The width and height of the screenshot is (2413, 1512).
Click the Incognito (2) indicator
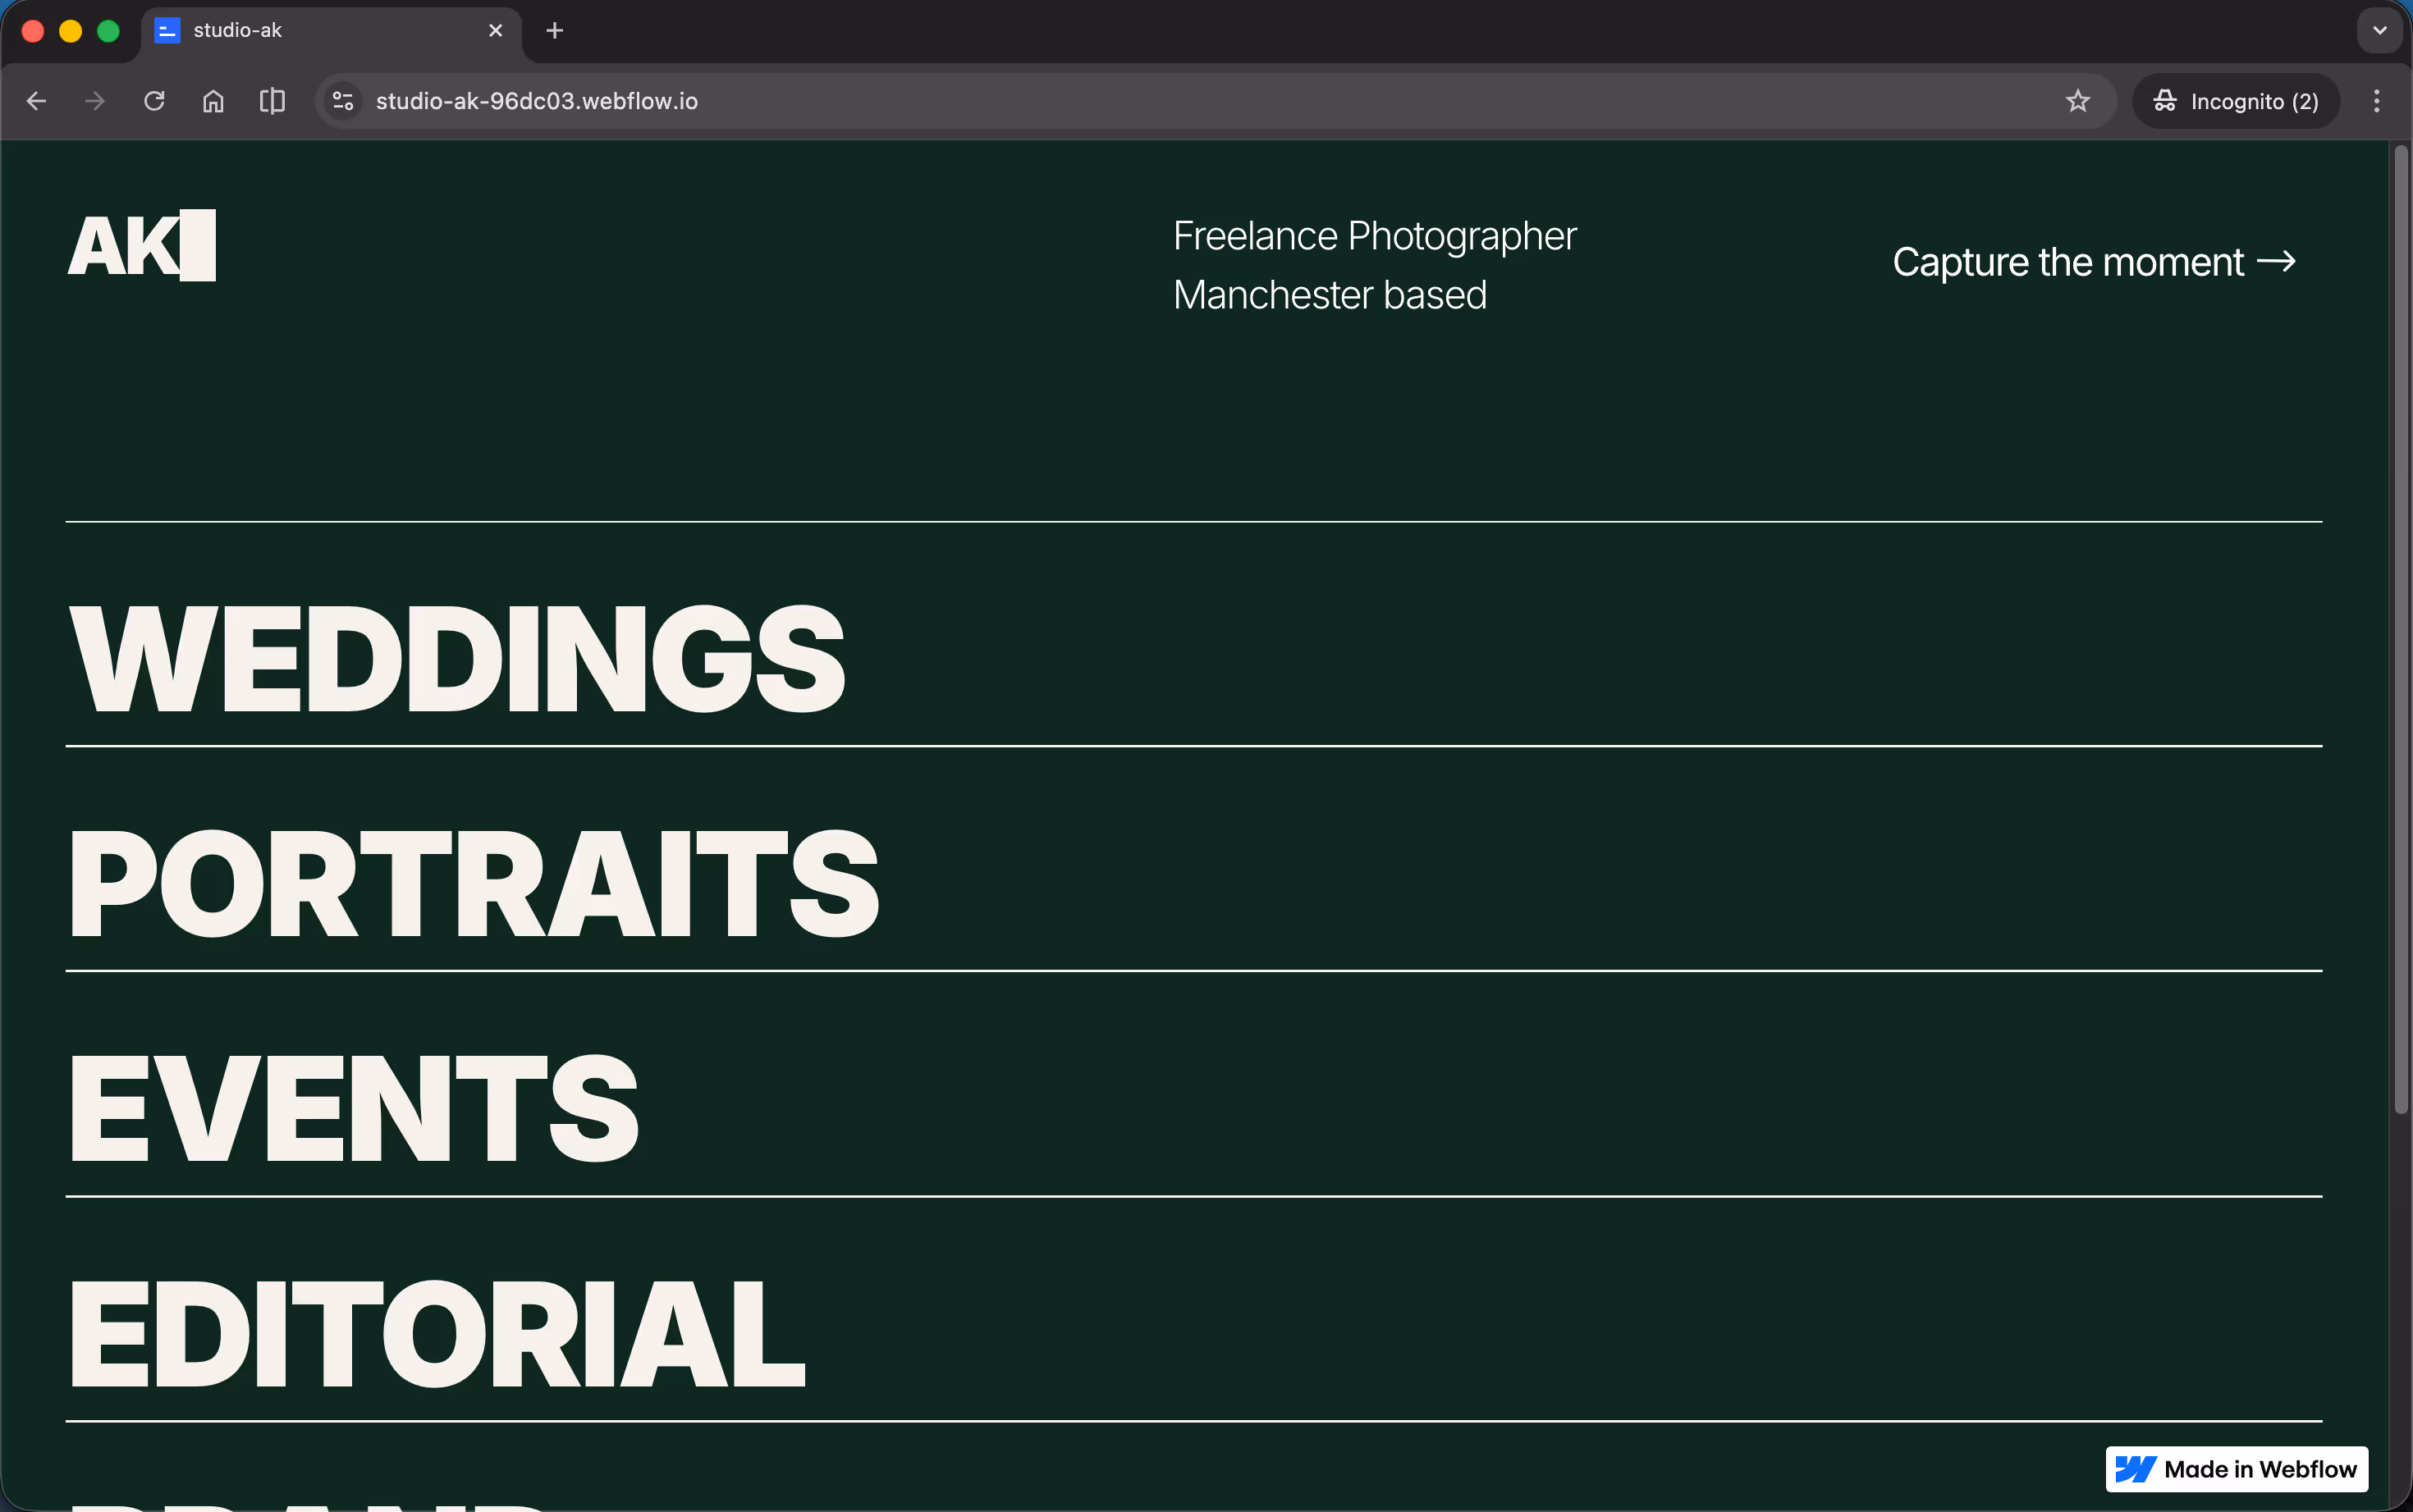2236,101
